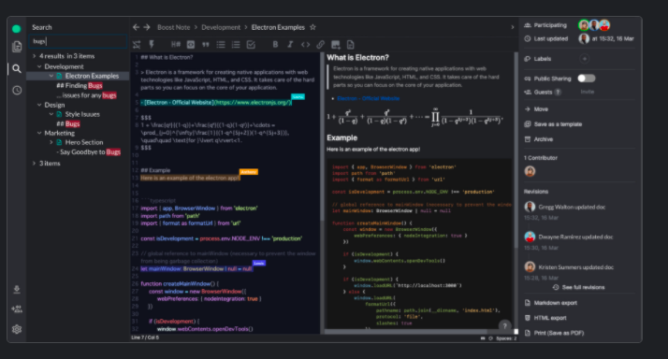Click the search input containing 'bugs'
Screen dimensions: 668x359
pos(79,41)
